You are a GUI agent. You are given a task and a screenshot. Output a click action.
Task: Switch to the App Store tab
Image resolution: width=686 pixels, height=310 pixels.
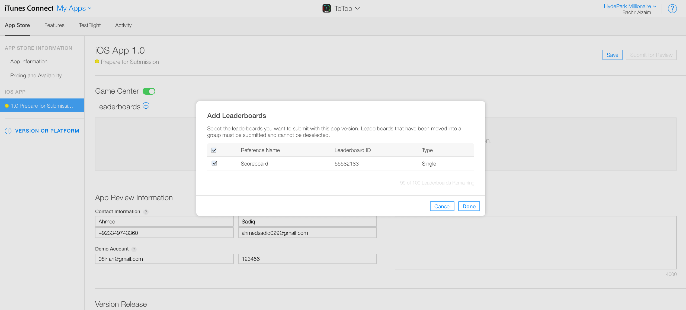17,25
